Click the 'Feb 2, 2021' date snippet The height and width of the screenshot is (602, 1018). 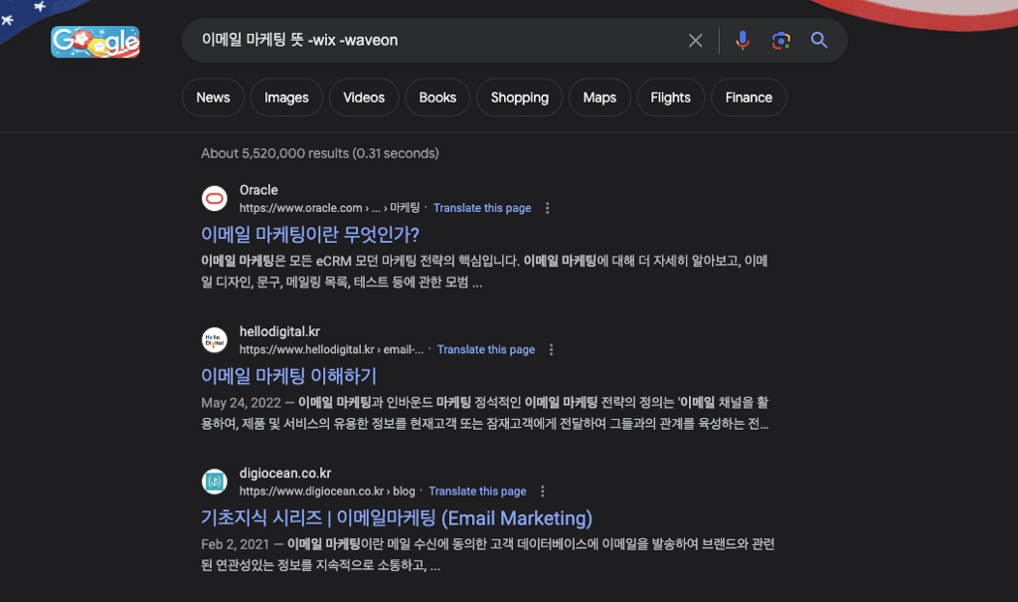(235, 545)
